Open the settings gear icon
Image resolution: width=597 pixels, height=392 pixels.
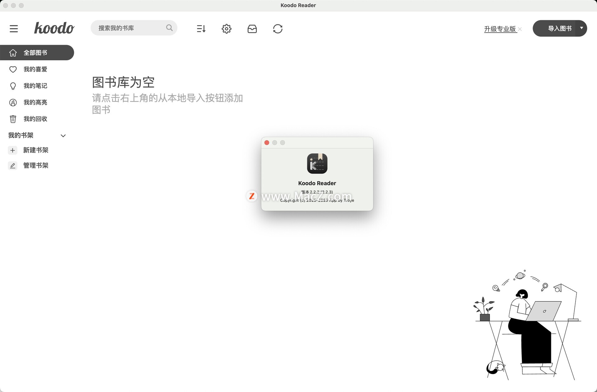tap(226, 29)
